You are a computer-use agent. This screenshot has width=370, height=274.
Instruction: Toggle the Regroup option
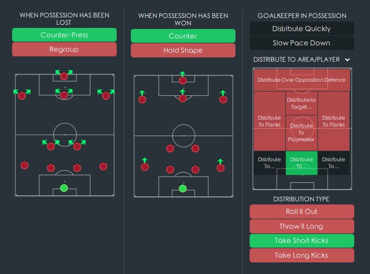64,49
